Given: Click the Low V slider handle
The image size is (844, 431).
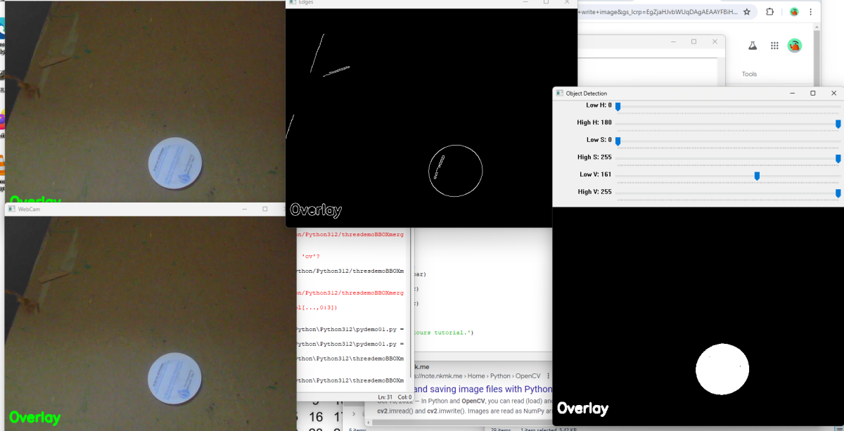Looking at the screenshot, I should click(x=757, y=175).
